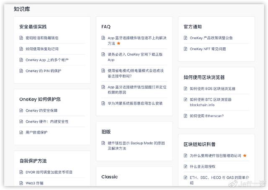Open 请务必进入 OneKey 官网下载正版 App article

135,57
